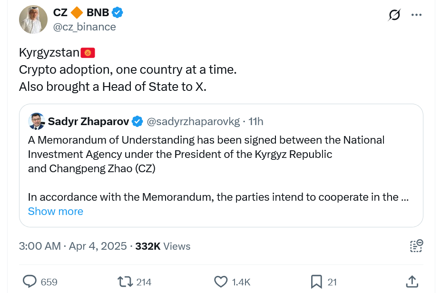Open the share tweet icon

[x=412, y=282]
